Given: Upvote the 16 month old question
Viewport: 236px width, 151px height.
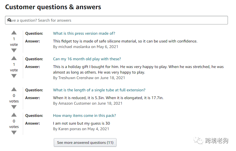Looking at the screenshot, I should pyautogui.click(x=14, y=59).
